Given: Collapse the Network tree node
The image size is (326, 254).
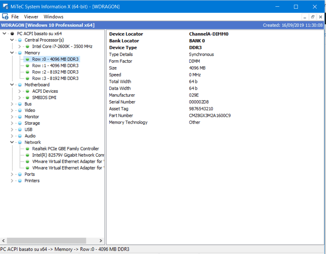Looking at the screenshot, I should click(x=12, y=142).
